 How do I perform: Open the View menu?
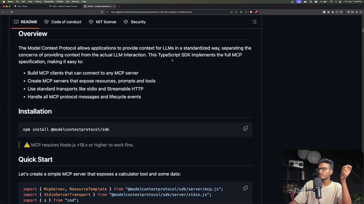coord(30,2)
